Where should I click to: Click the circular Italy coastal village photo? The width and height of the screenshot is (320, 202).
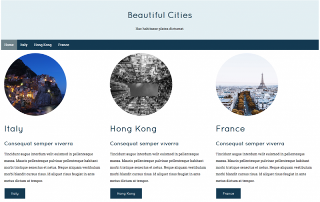pyautogui.click(x=35, y=84)
